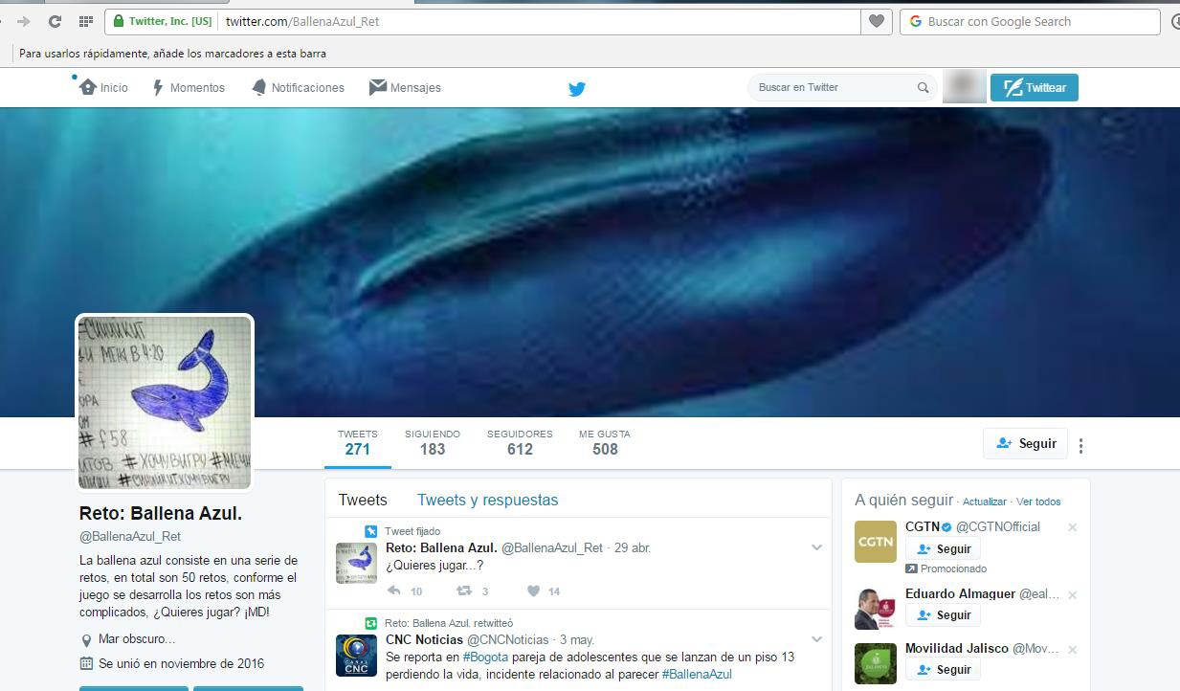Click the Twitter search magnifier icon

923,87
